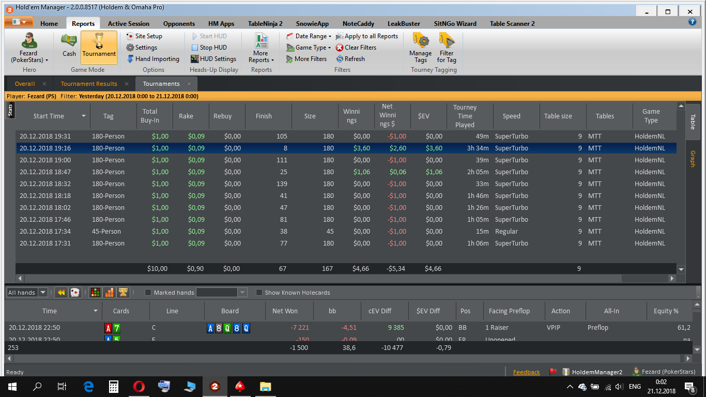
Task: Select the hand row with A7 cards
Action: point(349,328)
